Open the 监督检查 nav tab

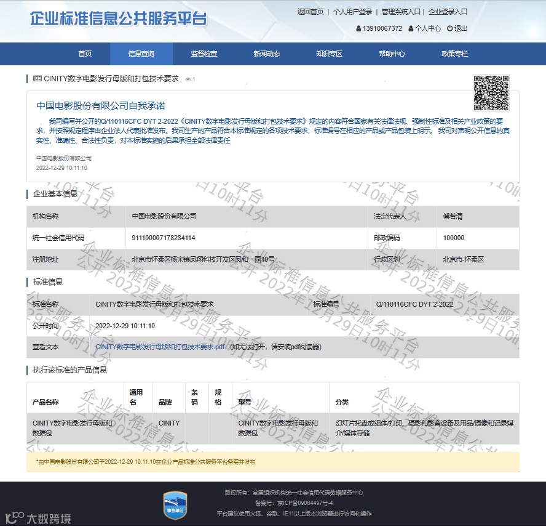pos(204,54)
